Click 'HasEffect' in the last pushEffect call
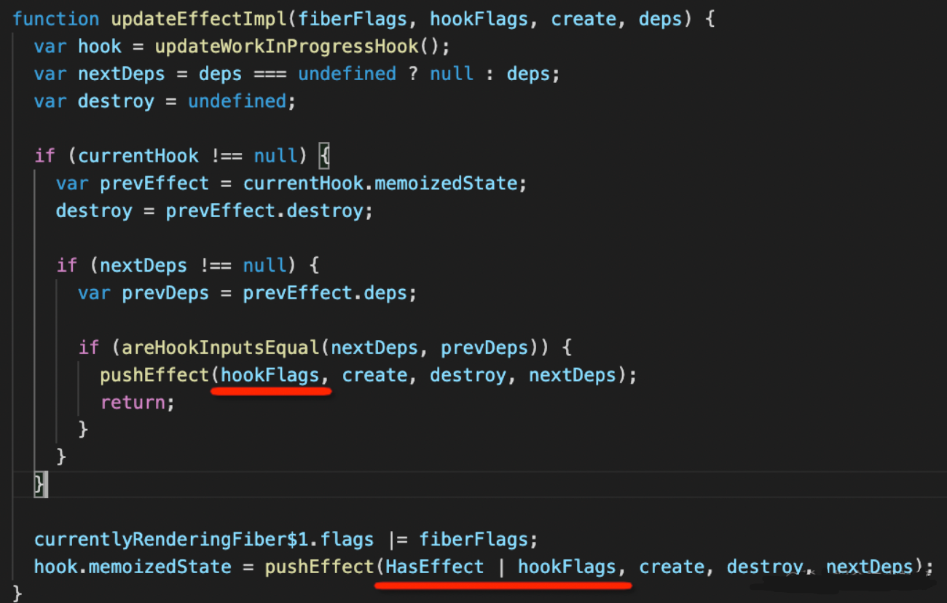This screenshot has height=603, width=947. (x=435, y=567)
